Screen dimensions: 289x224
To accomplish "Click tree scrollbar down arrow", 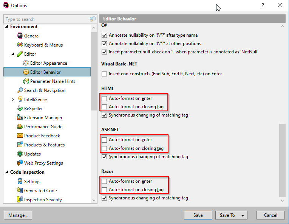I will [94, 200].
